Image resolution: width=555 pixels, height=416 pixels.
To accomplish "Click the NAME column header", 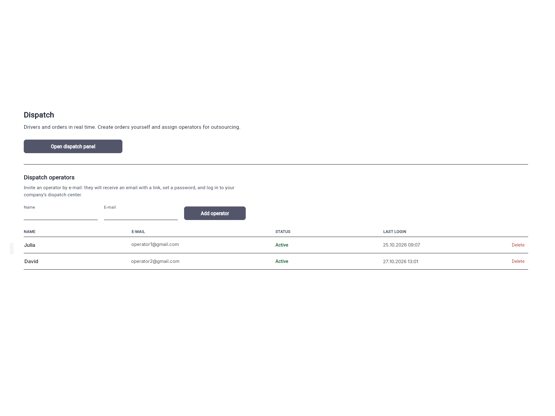I will 30,232.
